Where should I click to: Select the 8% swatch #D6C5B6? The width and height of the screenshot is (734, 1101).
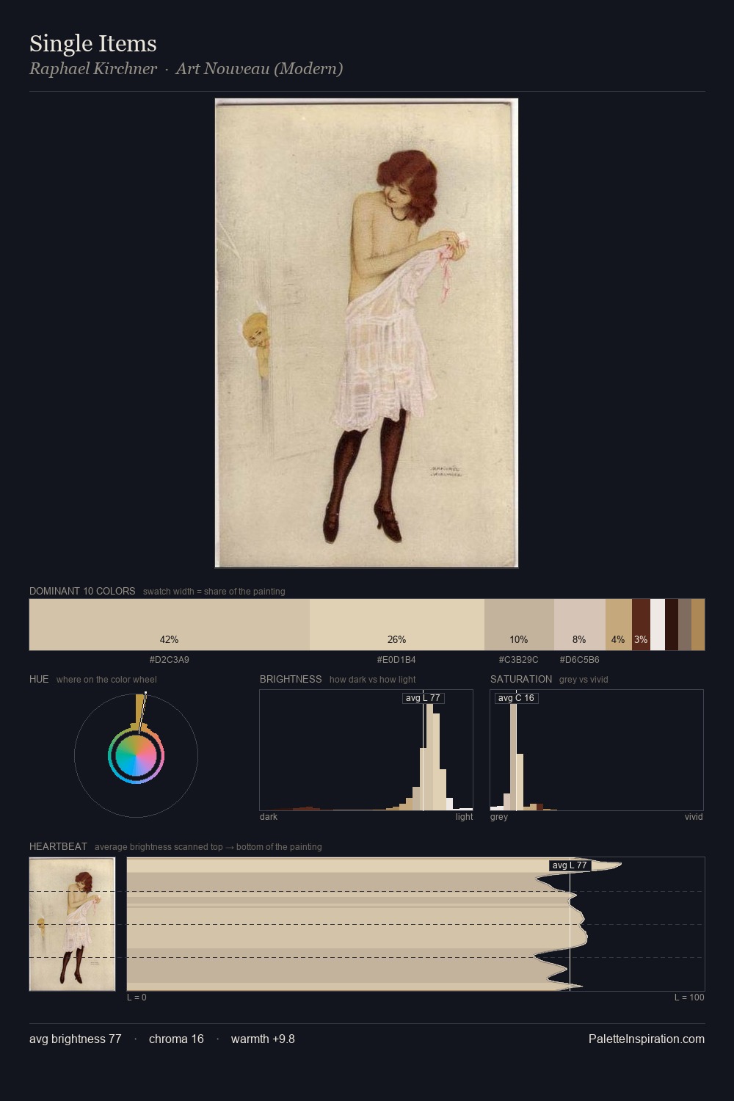point(580,625)
